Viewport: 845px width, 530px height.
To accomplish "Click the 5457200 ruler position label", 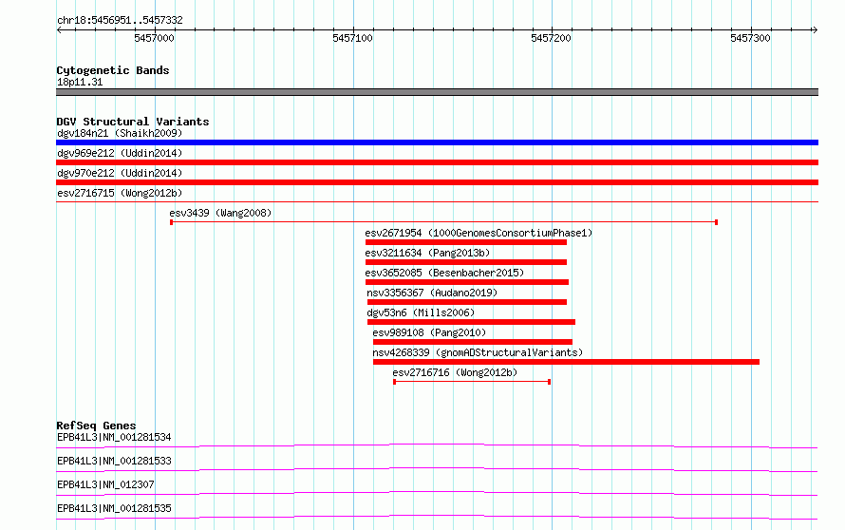I will (x=551, y=38).
